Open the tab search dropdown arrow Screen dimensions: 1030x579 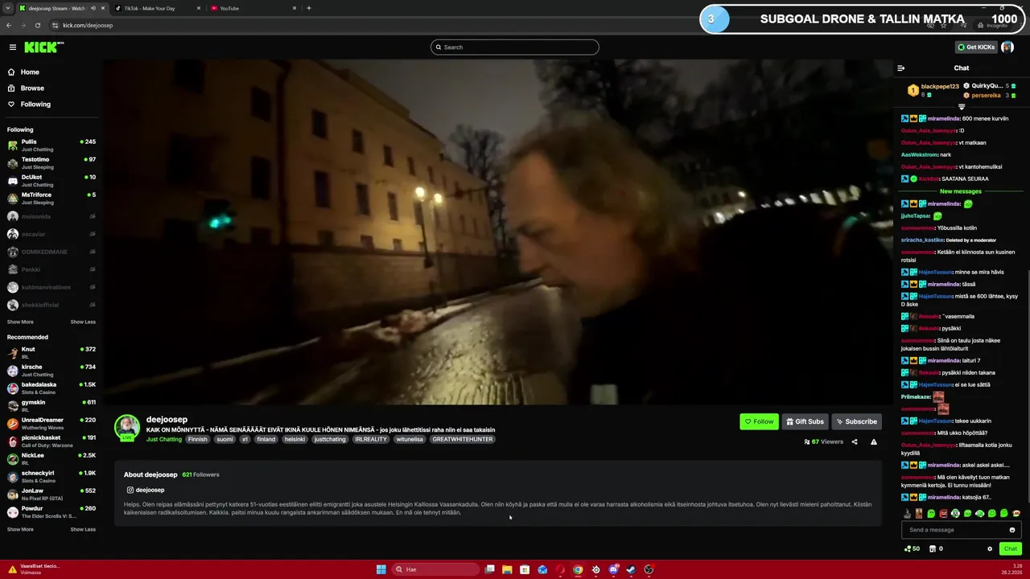coord(7,8)
